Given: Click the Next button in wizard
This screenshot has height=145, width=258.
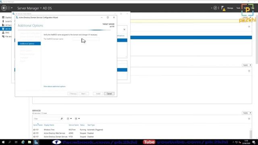Looking at the screenshot, I should [84, 94].
